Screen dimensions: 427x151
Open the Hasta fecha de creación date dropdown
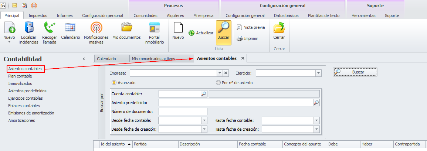tap(316, 129)
